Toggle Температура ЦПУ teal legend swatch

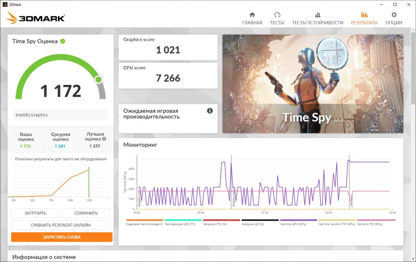(183, 220)
